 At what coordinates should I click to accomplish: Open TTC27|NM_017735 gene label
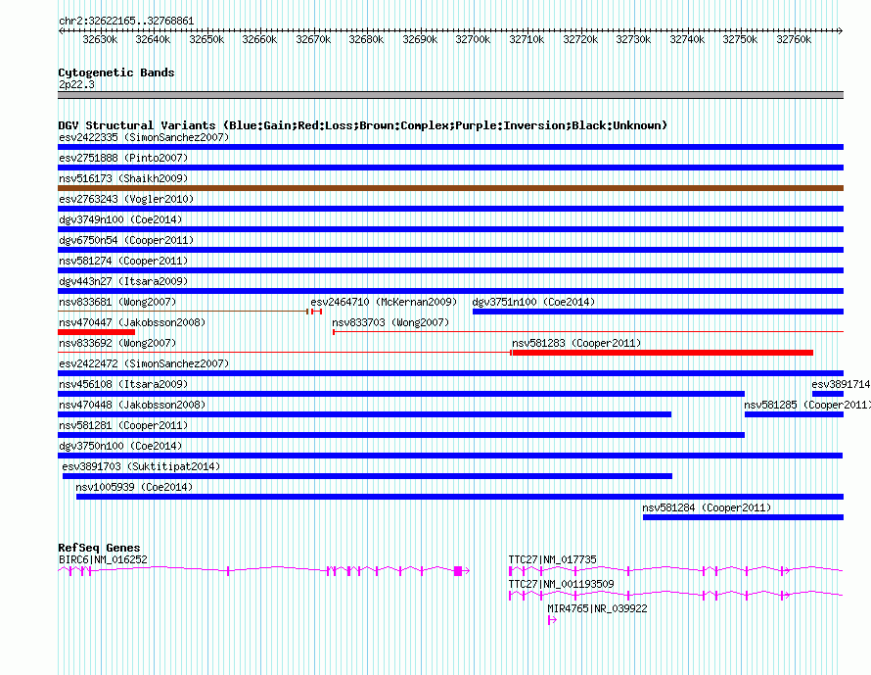pos(552,560)
